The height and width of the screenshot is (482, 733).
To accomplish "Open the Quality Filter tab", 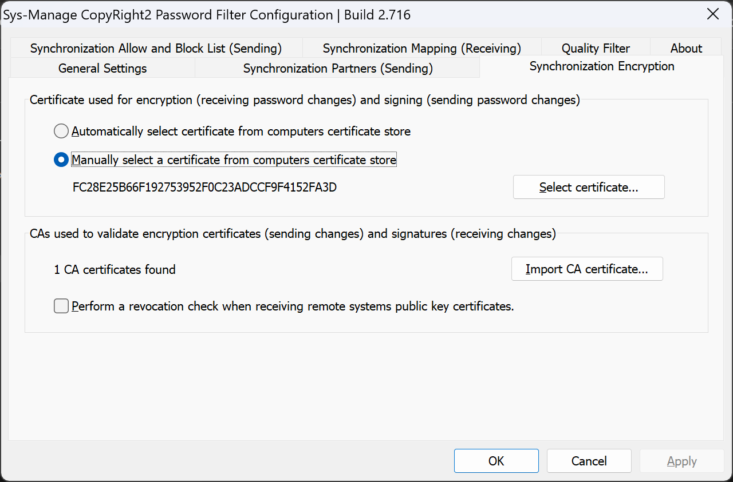I will (x=596, y=49).
